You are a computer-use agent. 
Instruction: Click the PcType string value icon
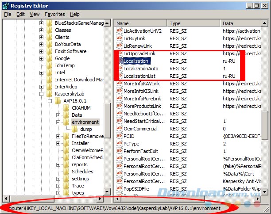tap(119, 143)
